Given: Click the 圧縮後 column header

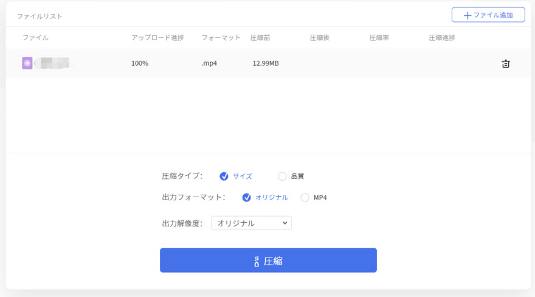Looking at the screenshot, I should (x=320, y=38).
